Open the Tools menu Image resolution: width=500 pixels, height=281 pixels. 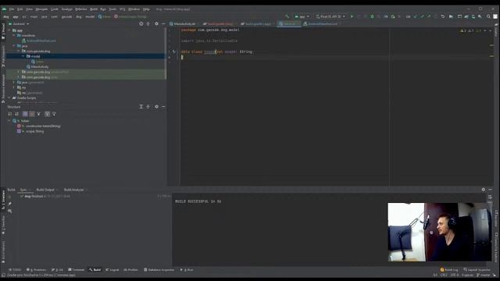[x=112, y=9]
